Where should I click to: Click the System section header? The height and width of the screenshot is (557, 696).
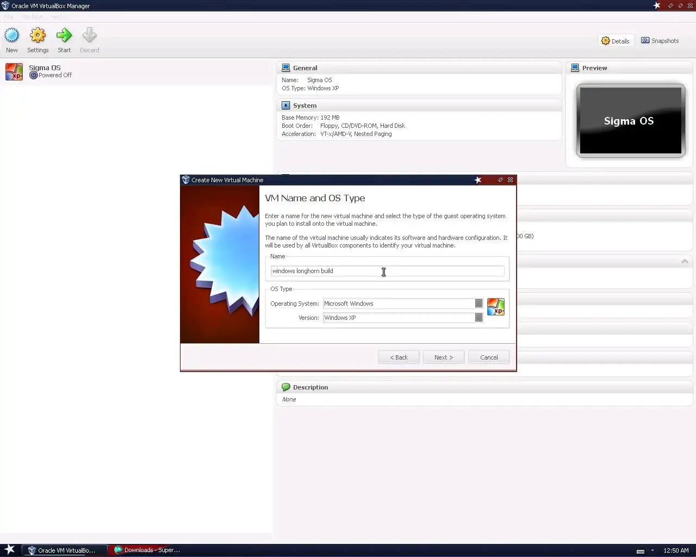(419, 106)
